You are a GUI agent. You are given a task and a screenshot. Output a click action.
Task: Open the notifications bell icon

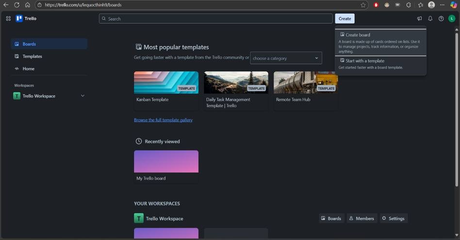click(430, 18)
